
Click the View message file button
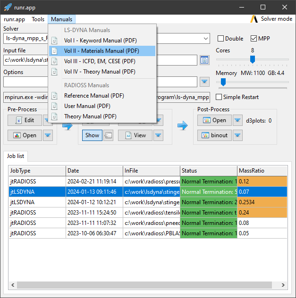click(x=135, y=135)
